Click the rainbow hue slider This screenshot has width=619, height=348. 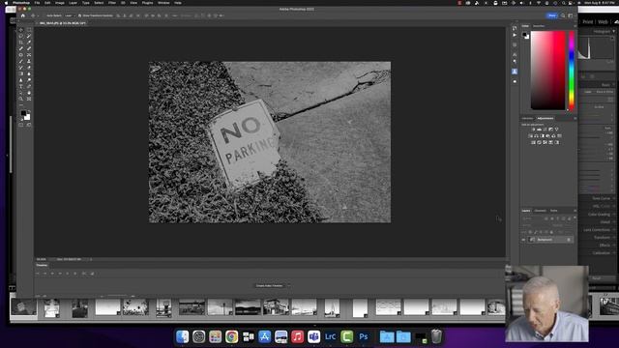click(571, 71)
